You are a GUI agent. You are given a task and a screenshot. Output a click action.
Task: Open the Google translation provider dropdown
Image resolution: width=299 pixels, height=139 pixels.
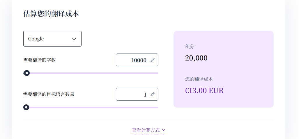[52, 39]
